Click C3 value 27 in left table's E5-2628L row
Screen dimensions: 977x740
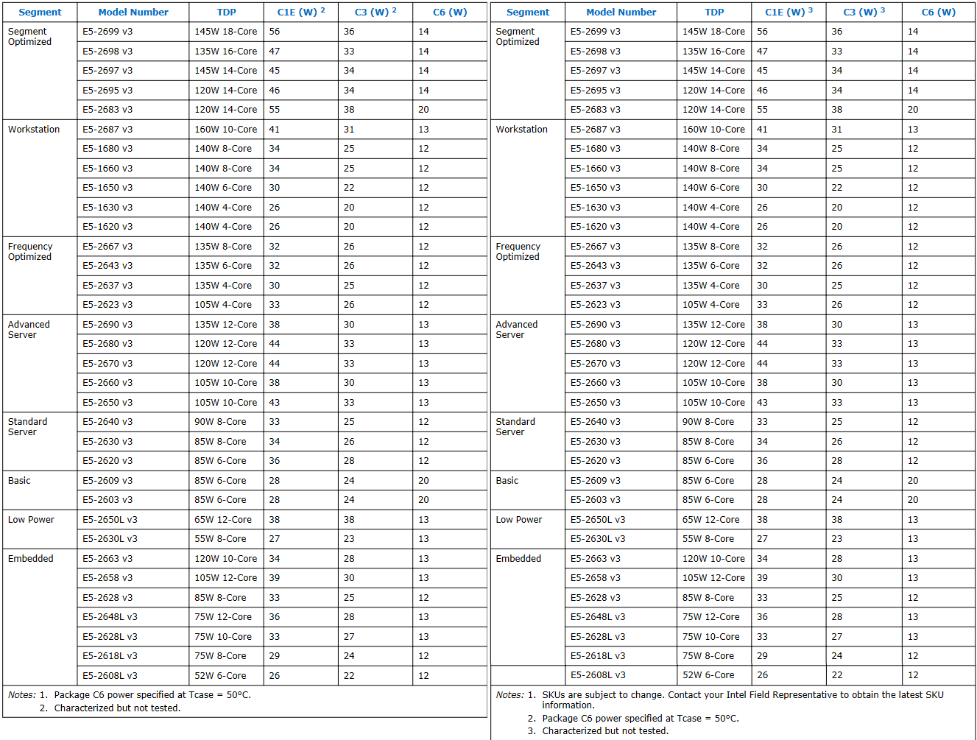coord(349,637)
